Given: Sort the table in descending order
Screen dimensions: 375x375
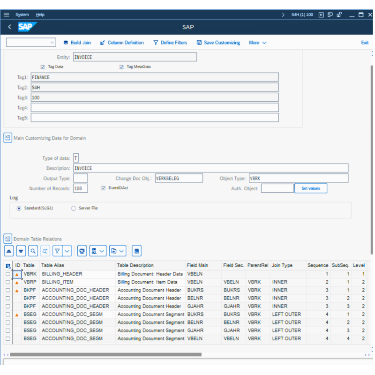Looking at the screenshot, I should click(x=21, y=251).
